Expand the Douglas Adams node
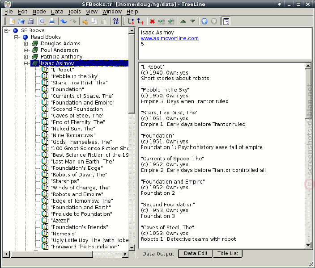315x268 pixels. 26,44
